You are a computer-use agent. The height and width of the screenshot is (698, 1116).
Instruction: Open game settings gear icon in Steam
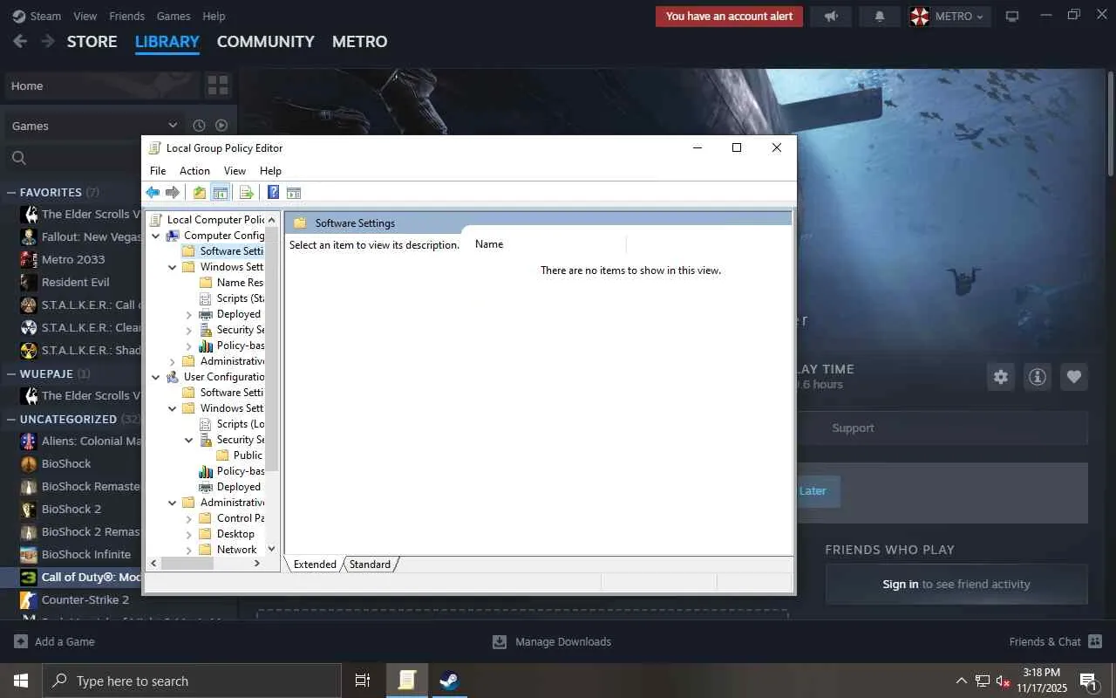[x=1001, y=377]
